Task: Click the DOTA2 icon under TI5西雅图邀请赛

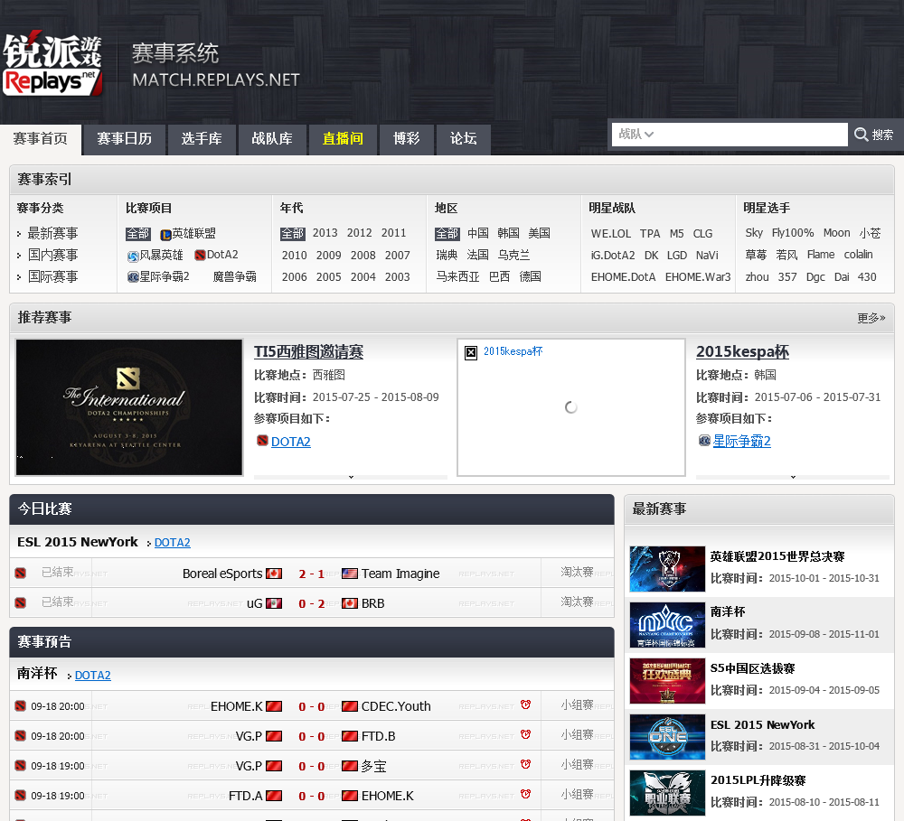Action: 262,441
